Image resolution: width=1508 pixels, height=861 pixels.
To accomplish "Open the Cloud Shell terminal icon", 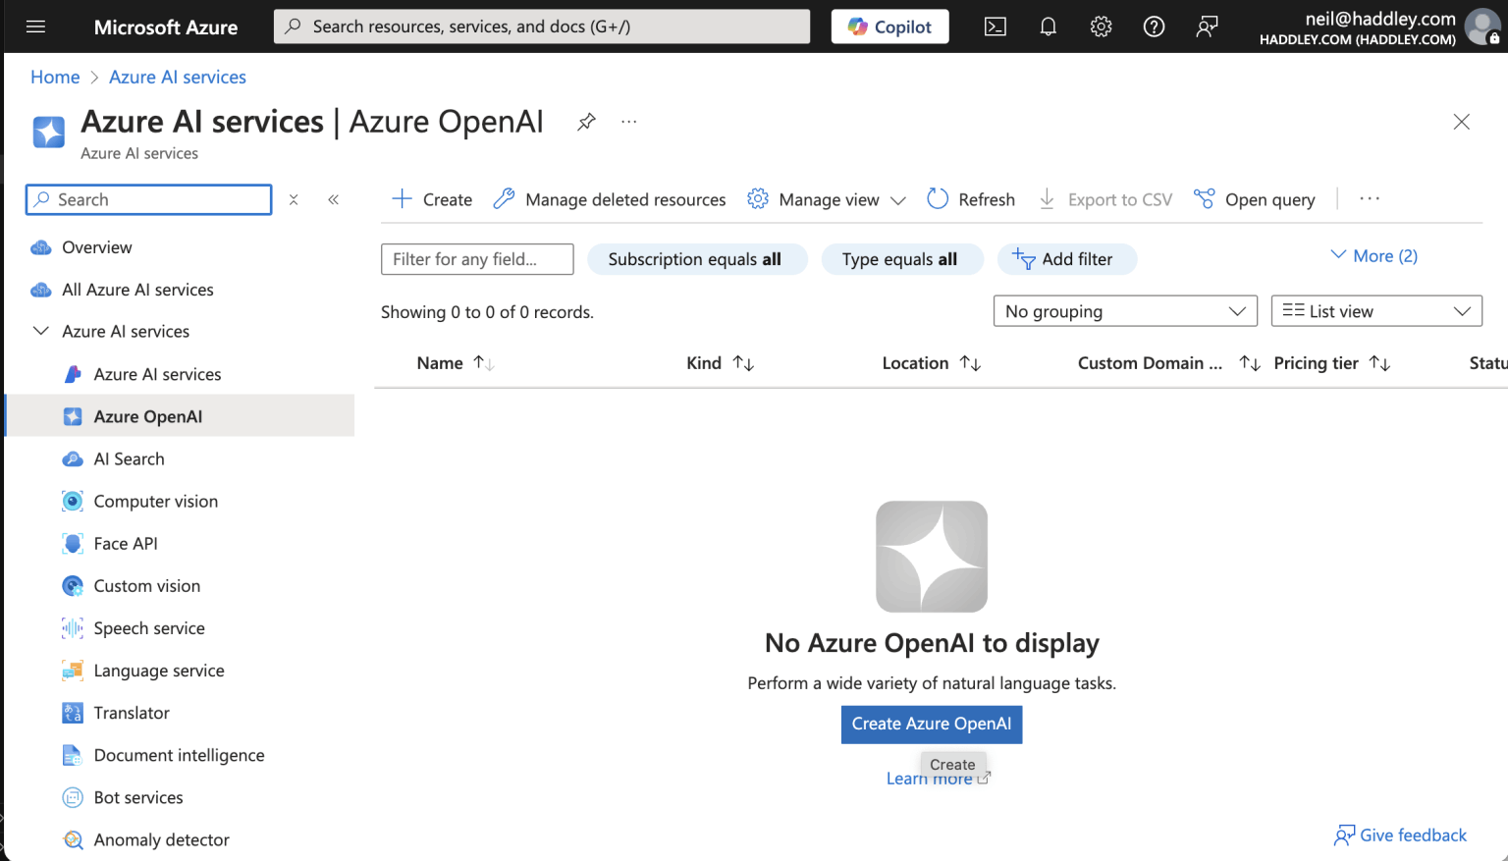I will [x=995, y=27].
